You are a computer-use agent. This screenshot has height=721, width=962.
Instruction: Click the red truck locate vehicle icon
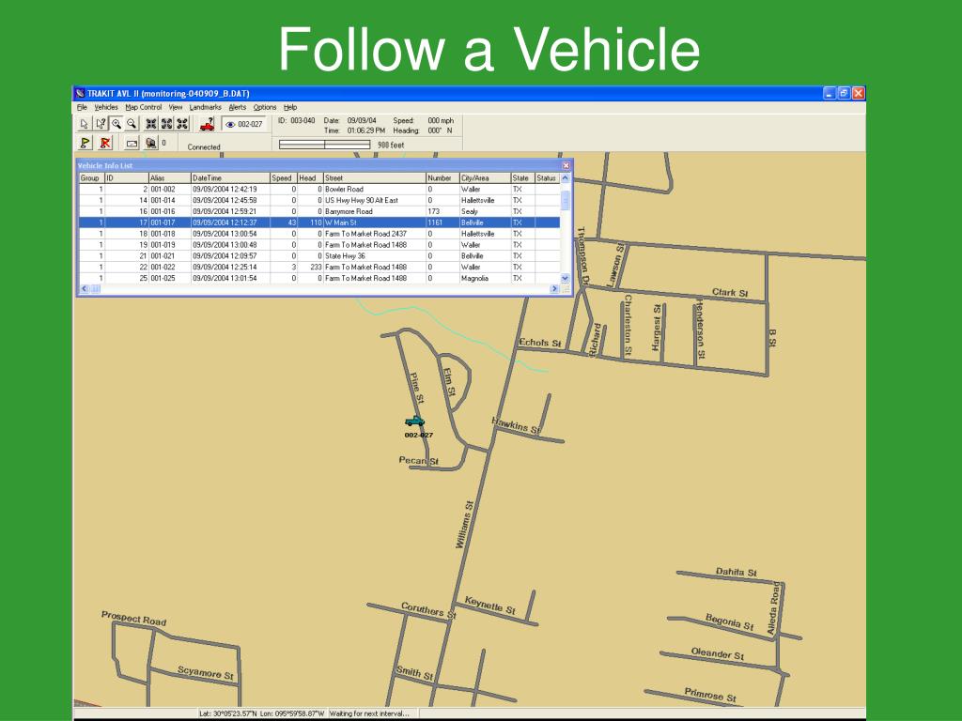(x=208, y=125)
